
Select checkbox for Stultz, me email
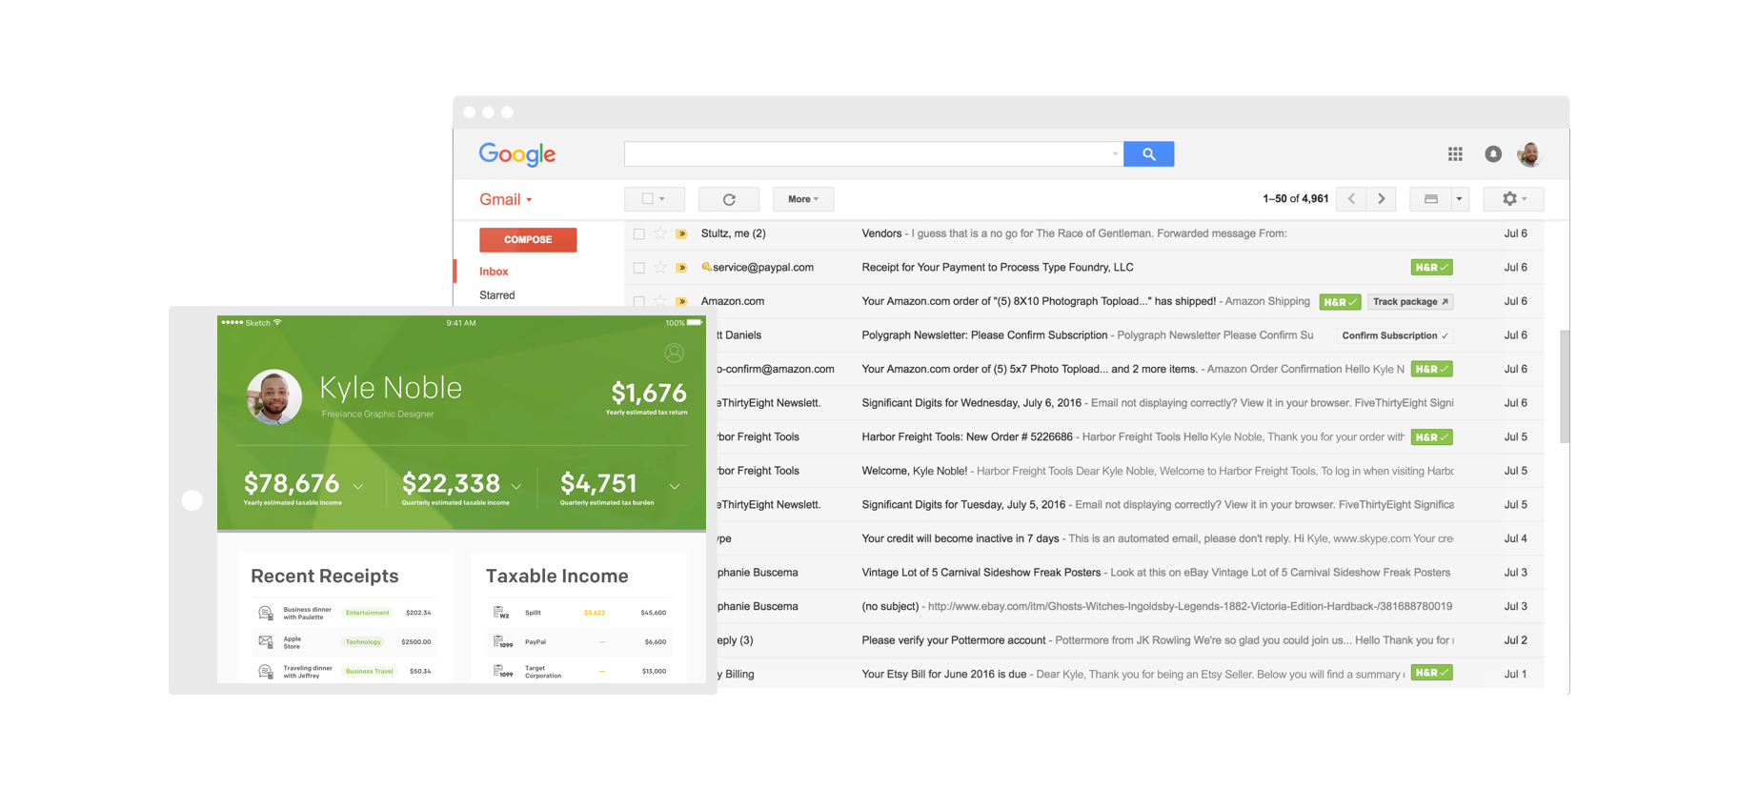[x=639, y=234]
